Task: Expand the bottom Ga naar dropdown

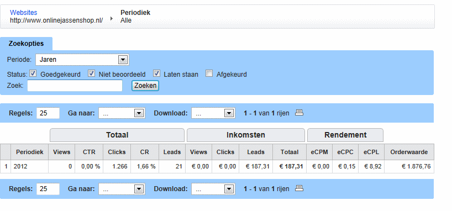Action: pyautogui.click(x=122, y=189)
